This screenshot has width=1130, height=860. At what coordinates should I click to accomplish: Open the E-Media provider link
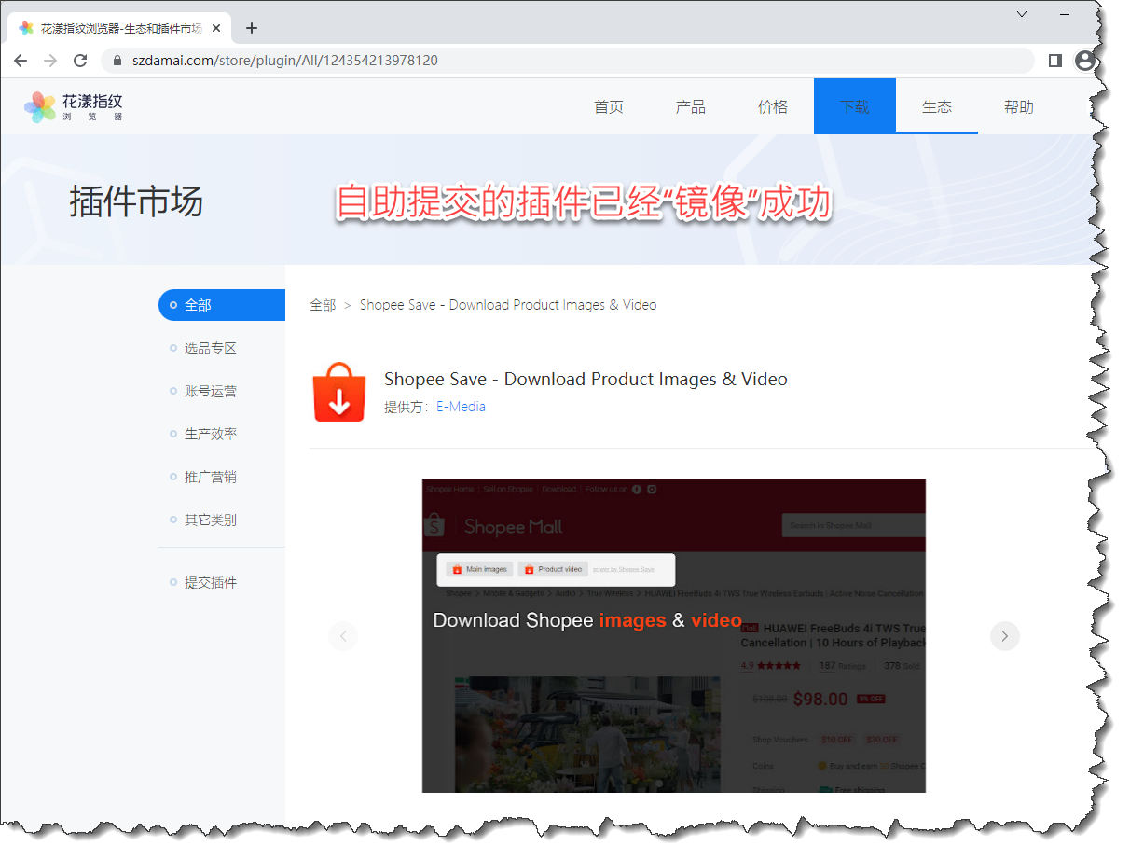pos(461,407)
